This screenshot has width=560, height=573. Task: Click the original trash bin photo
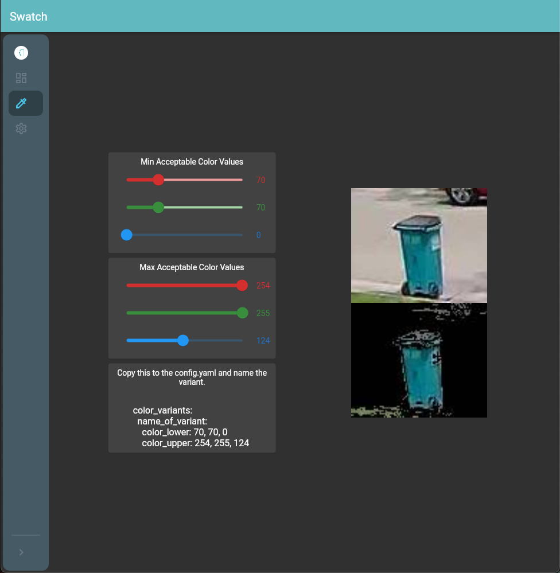coord(419,245)
